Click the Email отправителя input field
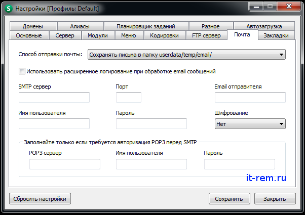 [250, 97]
